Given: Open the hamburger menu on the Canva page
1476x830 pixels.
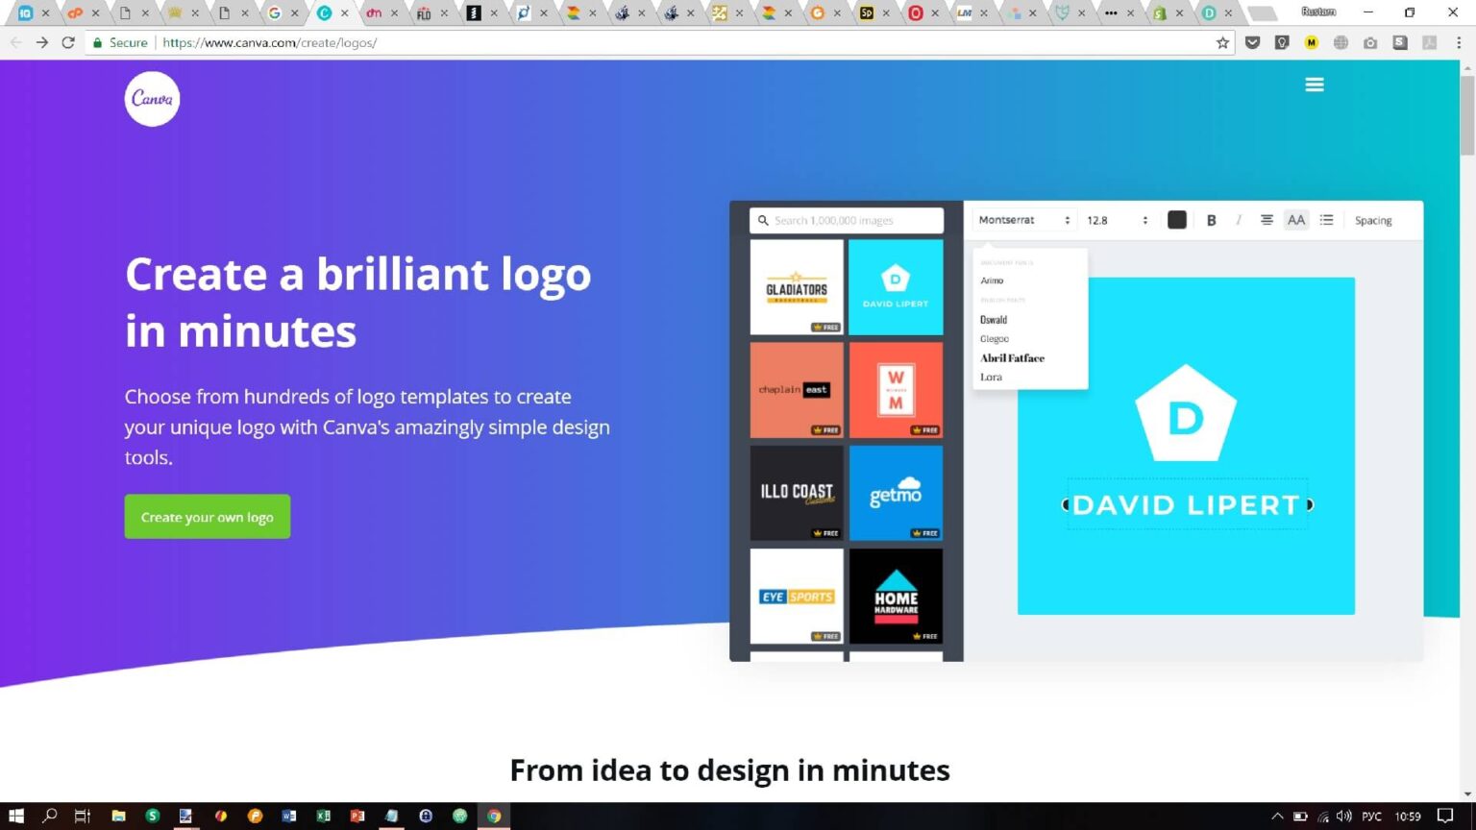Looking at the screenshot, I should tap(1315, 85).
